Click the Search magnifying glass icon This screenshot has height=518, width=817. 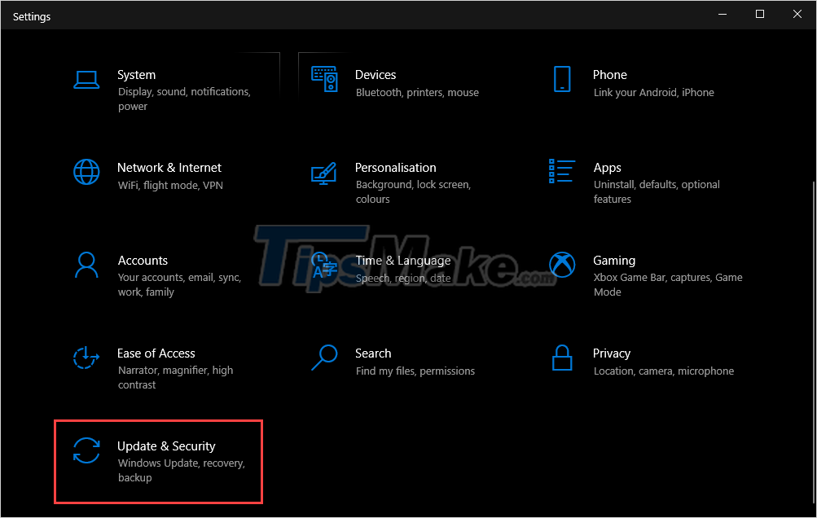324,358
